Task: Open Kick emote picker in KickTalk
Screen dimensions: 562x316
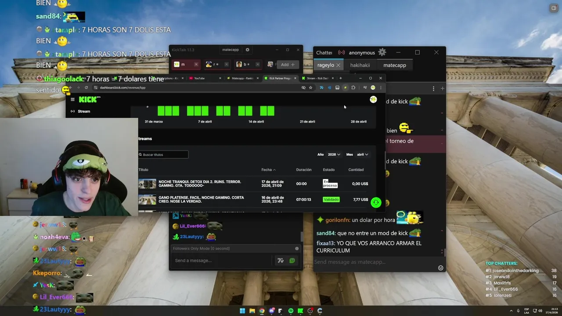Action: pyautogui.click(x=292, y=261)
